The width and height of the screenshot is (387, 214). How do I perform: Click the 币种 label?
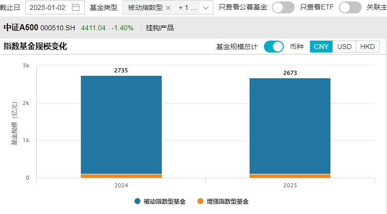296,47
